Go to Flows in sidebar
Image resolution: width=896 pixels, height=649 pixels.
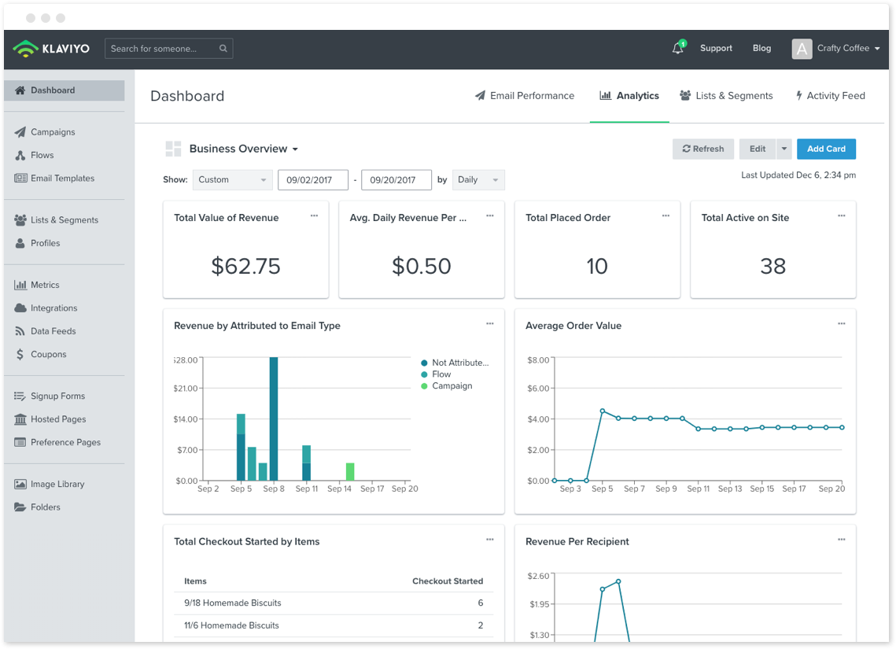tap(42, 155)
